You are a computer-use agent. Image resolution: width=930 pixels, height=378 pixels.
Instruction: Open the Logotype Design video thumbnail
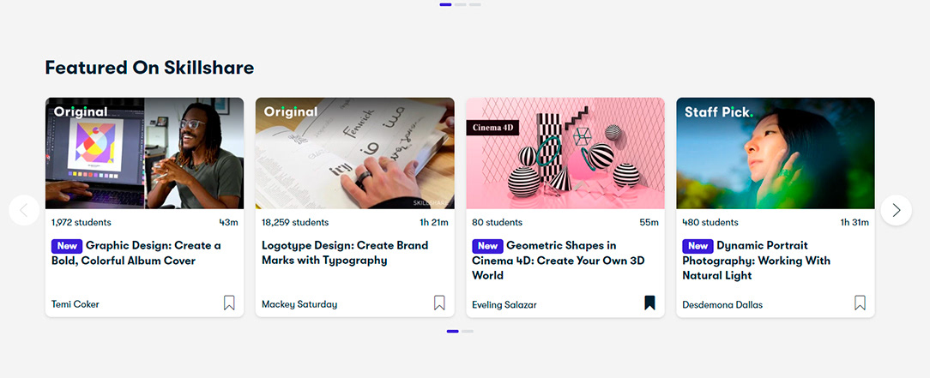point(354,153)
